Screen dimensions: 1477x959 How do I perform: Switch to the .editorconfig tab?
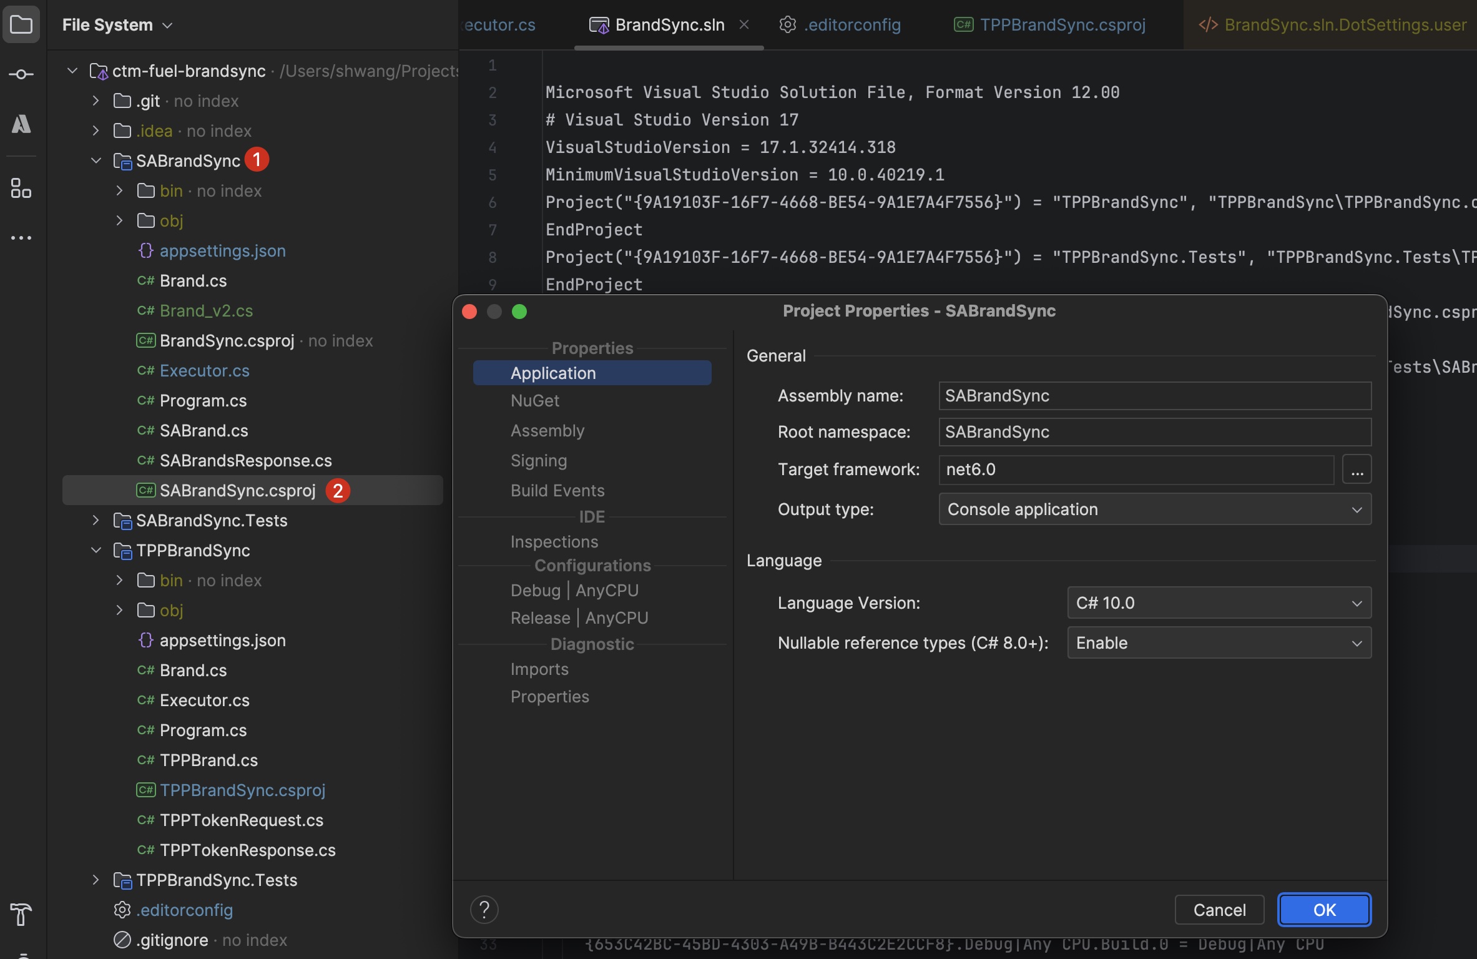pyautogui.click(x=853, y=25)
